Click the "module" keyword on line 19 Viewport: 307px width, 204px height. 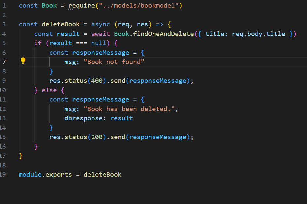tap(30, 174)
